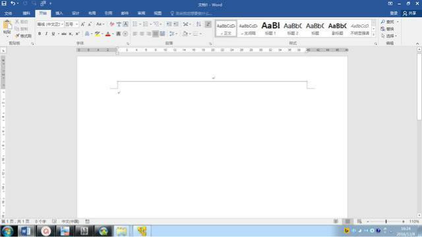
Task: Switch to the Design tab
Action: tap(75, 13)
